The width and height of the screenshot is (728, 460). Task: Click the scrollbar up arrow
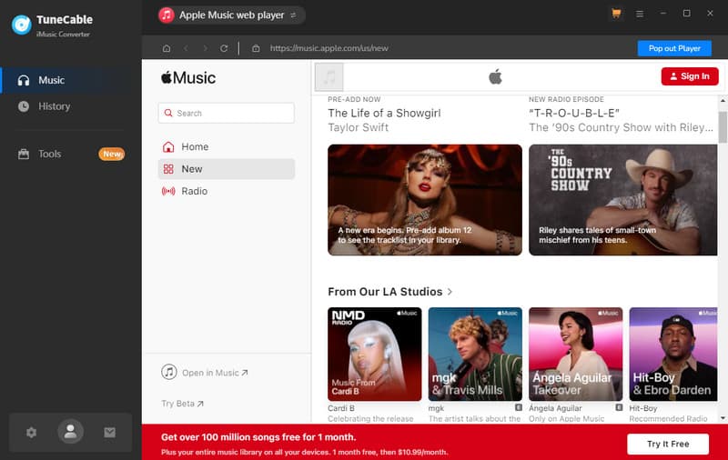[723, 100]
